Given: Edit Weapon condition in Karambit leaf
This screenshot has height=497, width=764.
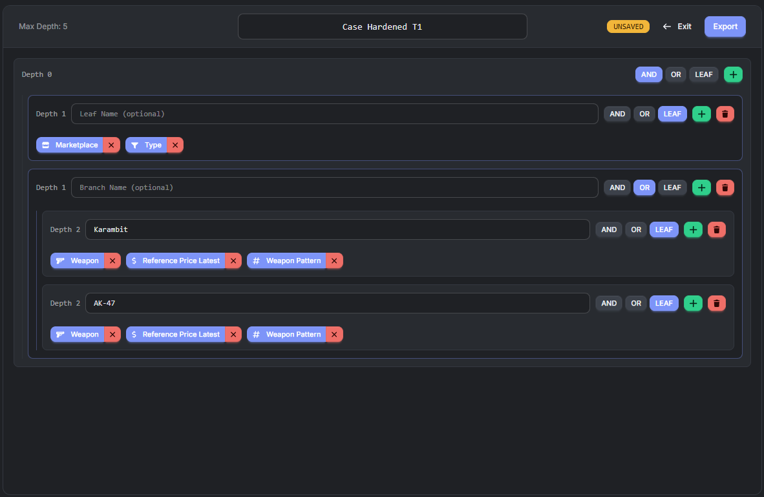Looking at the screenshot, I should (78, 260).
